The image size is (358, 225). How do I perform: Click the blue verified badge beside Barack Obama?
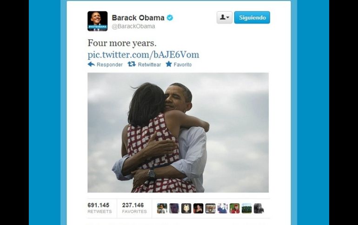tap(170, 18)
